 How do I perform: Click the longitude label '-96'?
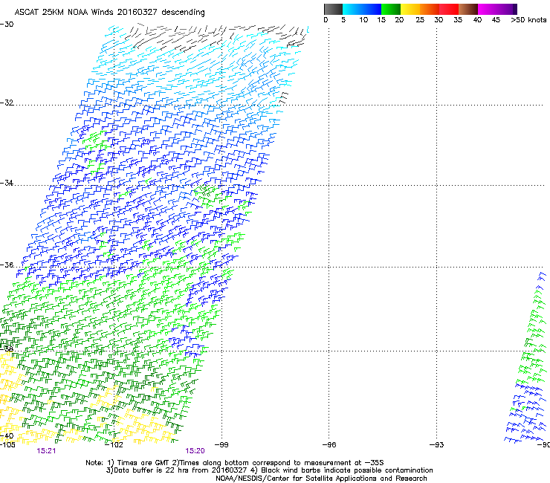point(329,445)
